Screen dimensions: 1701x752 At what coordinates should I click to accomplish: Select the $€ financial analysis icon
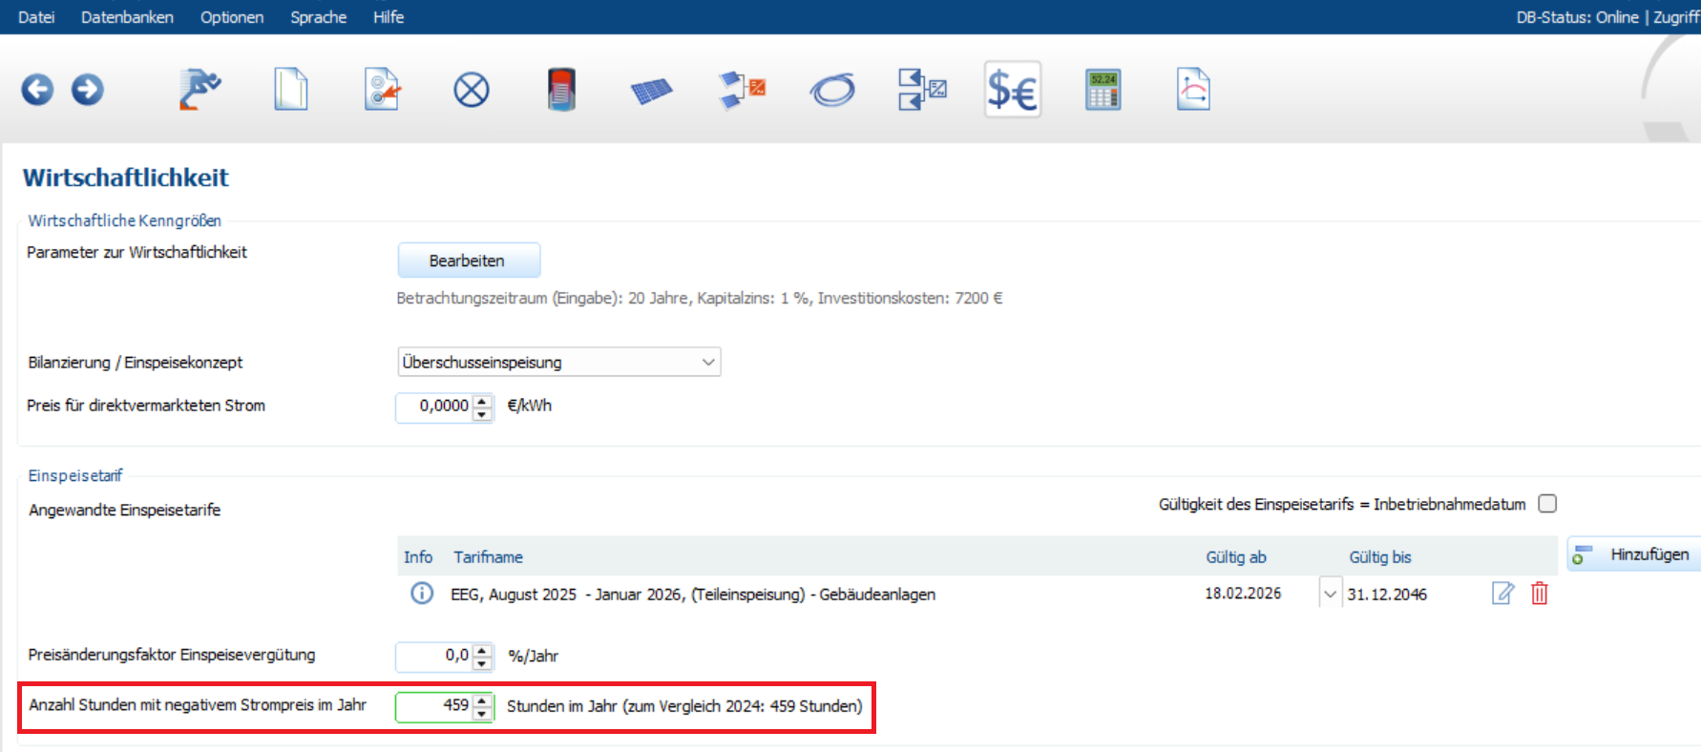1012,91
